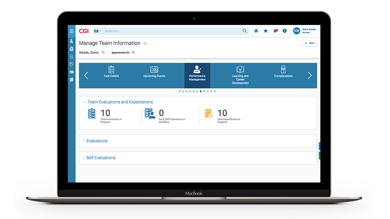The height and width of the screenshot is (219, 390).
Task: Select the Task Details tab
Action: [x=111, y=72]
